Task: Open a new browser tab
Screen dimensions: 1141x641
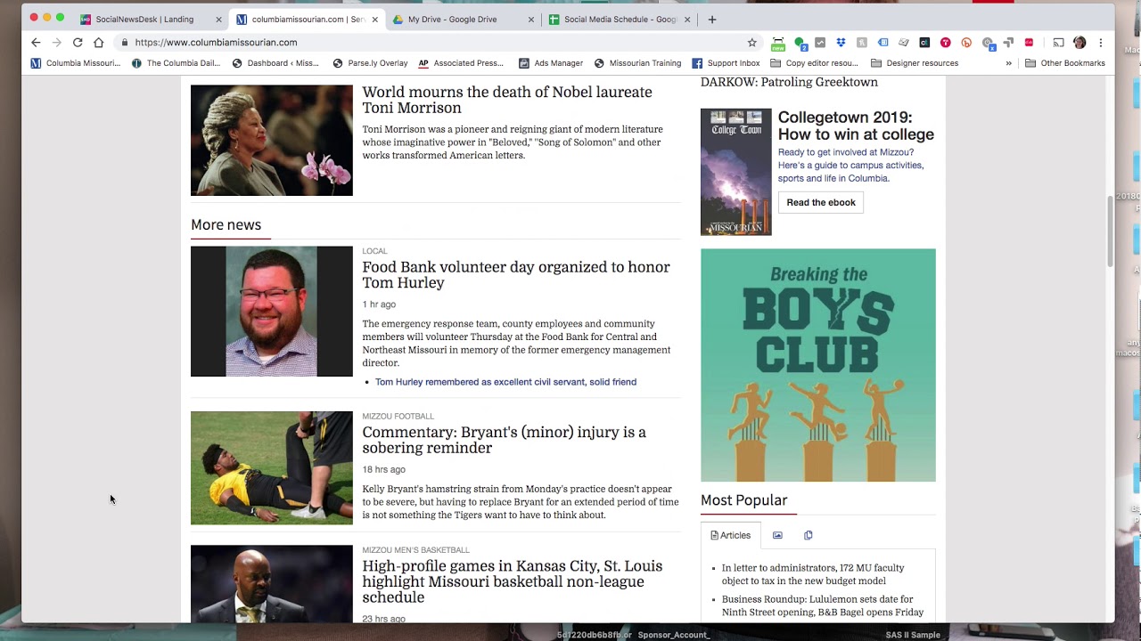Action: (x=711, y=19)
